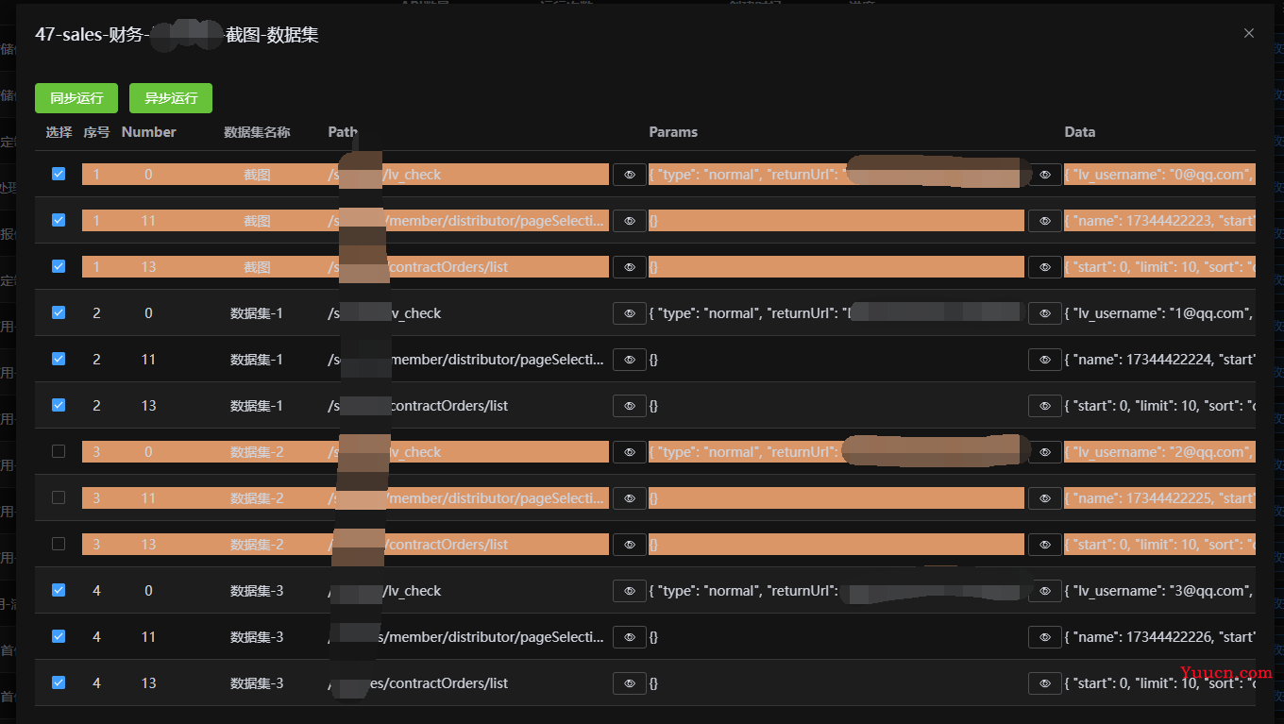View Params via eye icon, 数据集-1 Number 13
Image resolution: width=1284 pixels, height=724 pixels.
click(1045, 406)
